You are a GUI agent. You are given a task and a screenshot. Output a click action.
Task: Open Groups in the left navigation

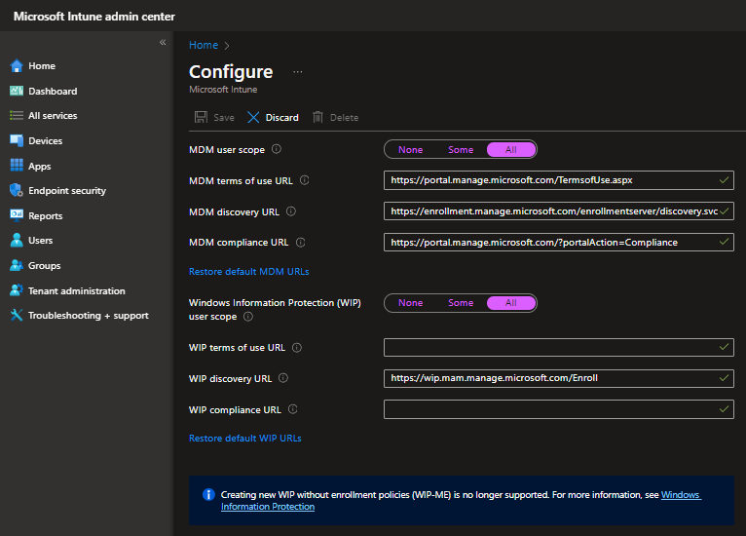coord(44,266)
